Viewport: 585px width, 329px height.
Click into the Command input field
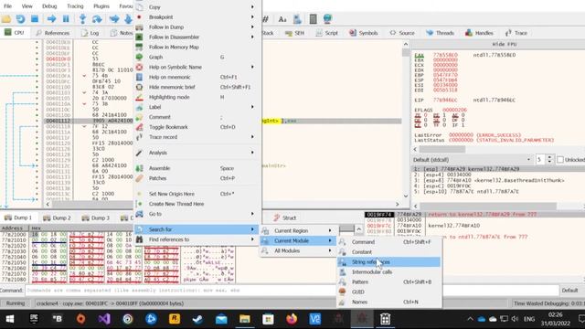click(x=292, y=291)
